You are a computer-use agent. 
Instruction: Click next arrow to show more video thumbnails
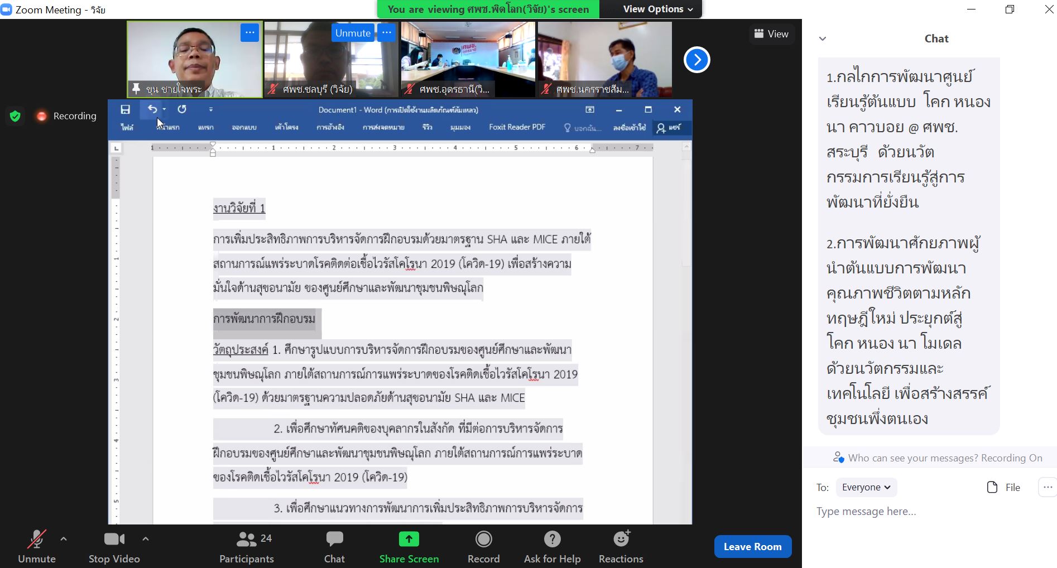696,60
